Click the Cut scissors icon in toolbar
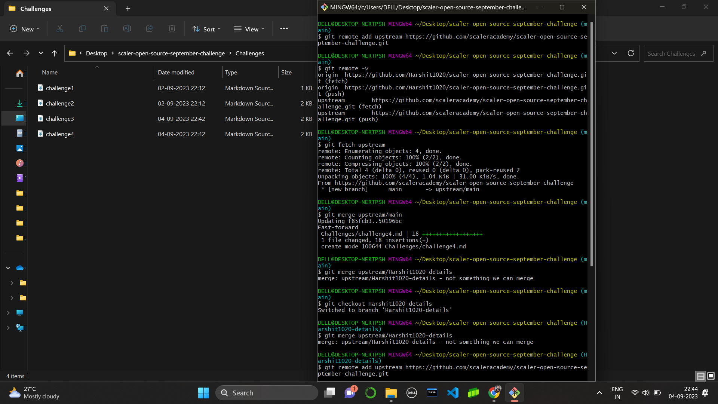The height and width of the screenshot is (404, 718). pos(60,29)
